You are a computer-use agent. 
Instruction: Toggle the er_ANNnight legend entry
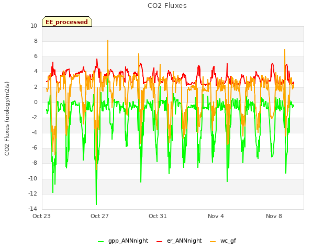tap(179, 241)
